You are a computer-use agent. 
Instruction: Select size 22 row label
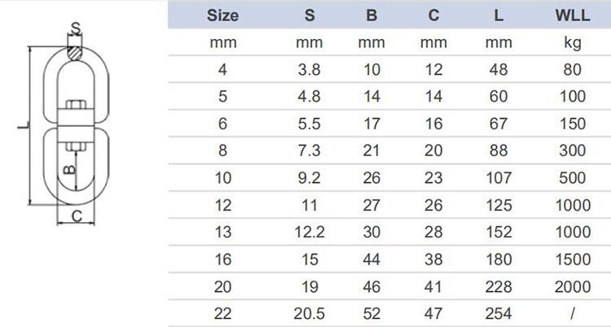222,313
